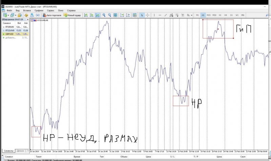Click the signals radio wave icon
This screenshot has width=271, height=161.
coord(38,15)
